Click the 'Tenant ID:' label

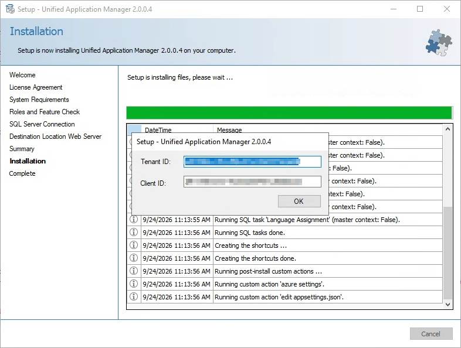click(155, 162)
